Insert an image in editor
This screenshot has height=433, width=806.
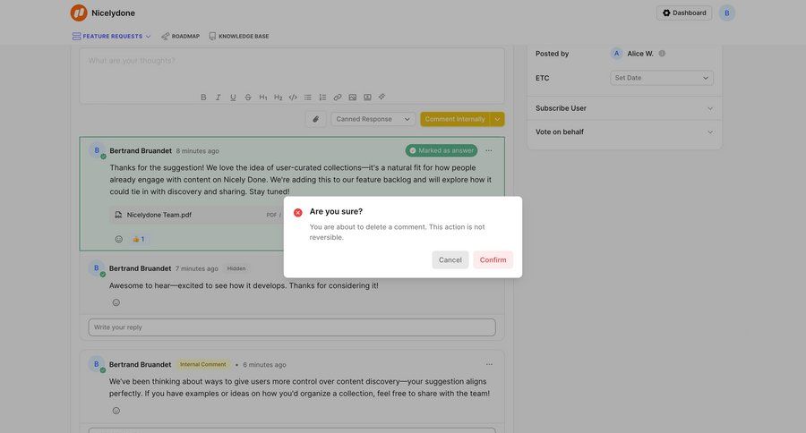pyautogui.click(x=352, y=98)
